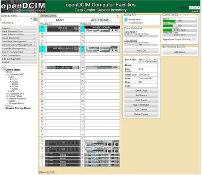Open the search name dropdown arrow

[31, 19]
